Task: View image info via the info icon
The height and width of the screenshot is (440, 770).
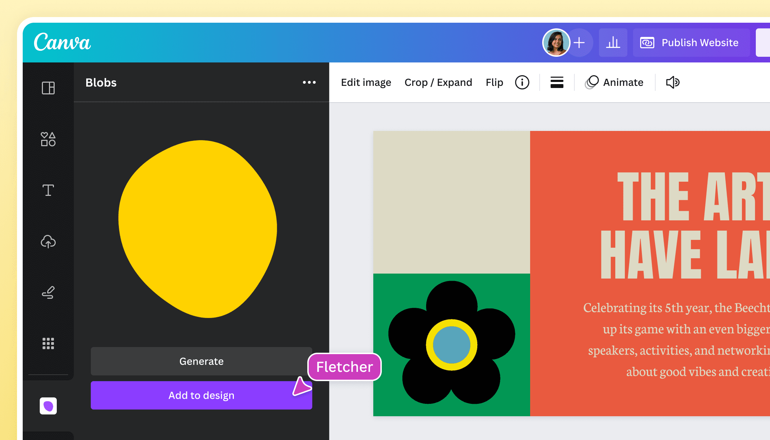Action: (x=522, y=82)
